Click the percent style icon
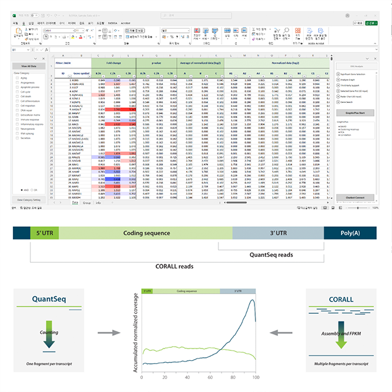 point(172,37)
